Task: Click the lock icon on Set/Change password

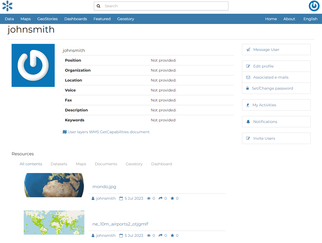Action: pyautogui.click(x=247, y=88)
